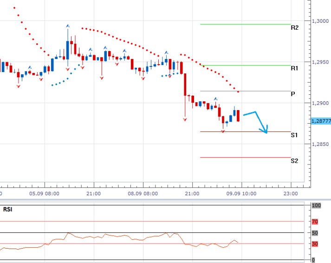Click the 1,3000 price axis label
This screenshot has width=331, height=263.
click(x=320, y=21)
